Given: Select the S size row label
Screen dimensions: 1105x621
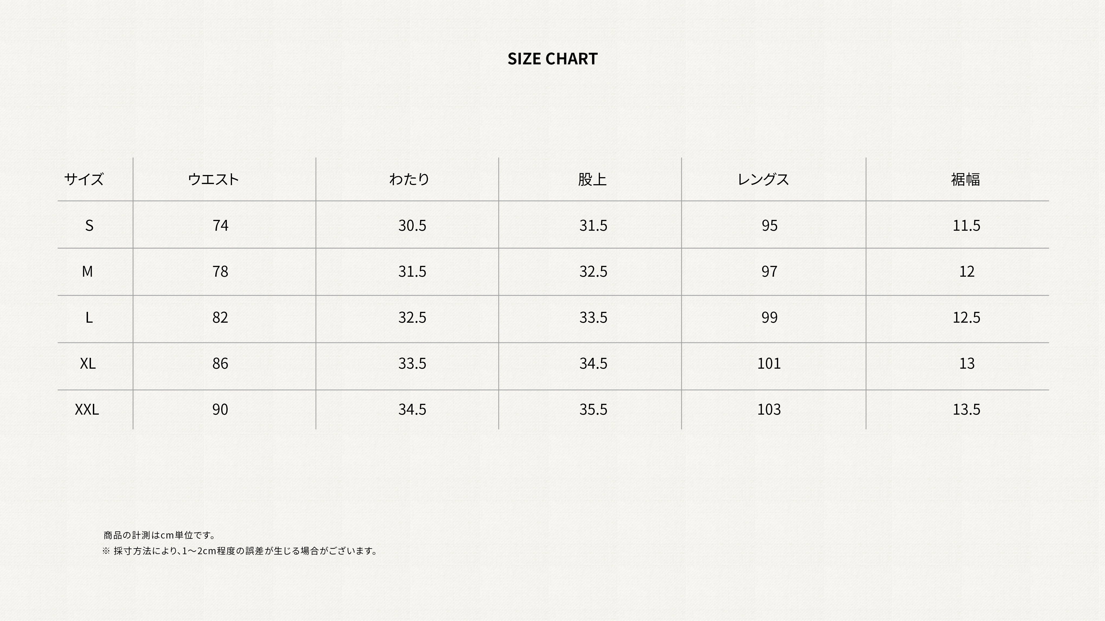Looking at the screenshot, I should click(89, 225).
